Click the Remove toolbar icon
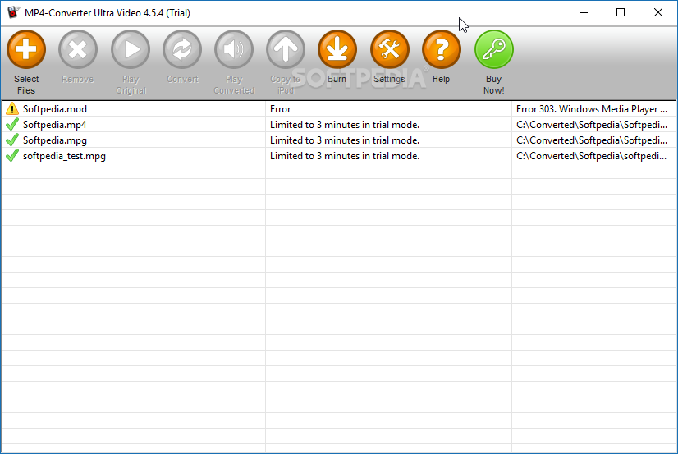The height and width of the screenshot is (454, 678). coord(78,49)
